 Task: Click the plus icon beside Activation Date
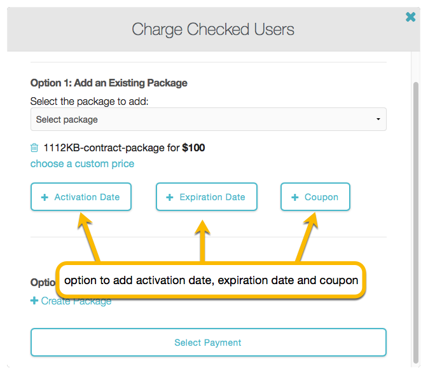pyautogui.click(x=45, y=198)
